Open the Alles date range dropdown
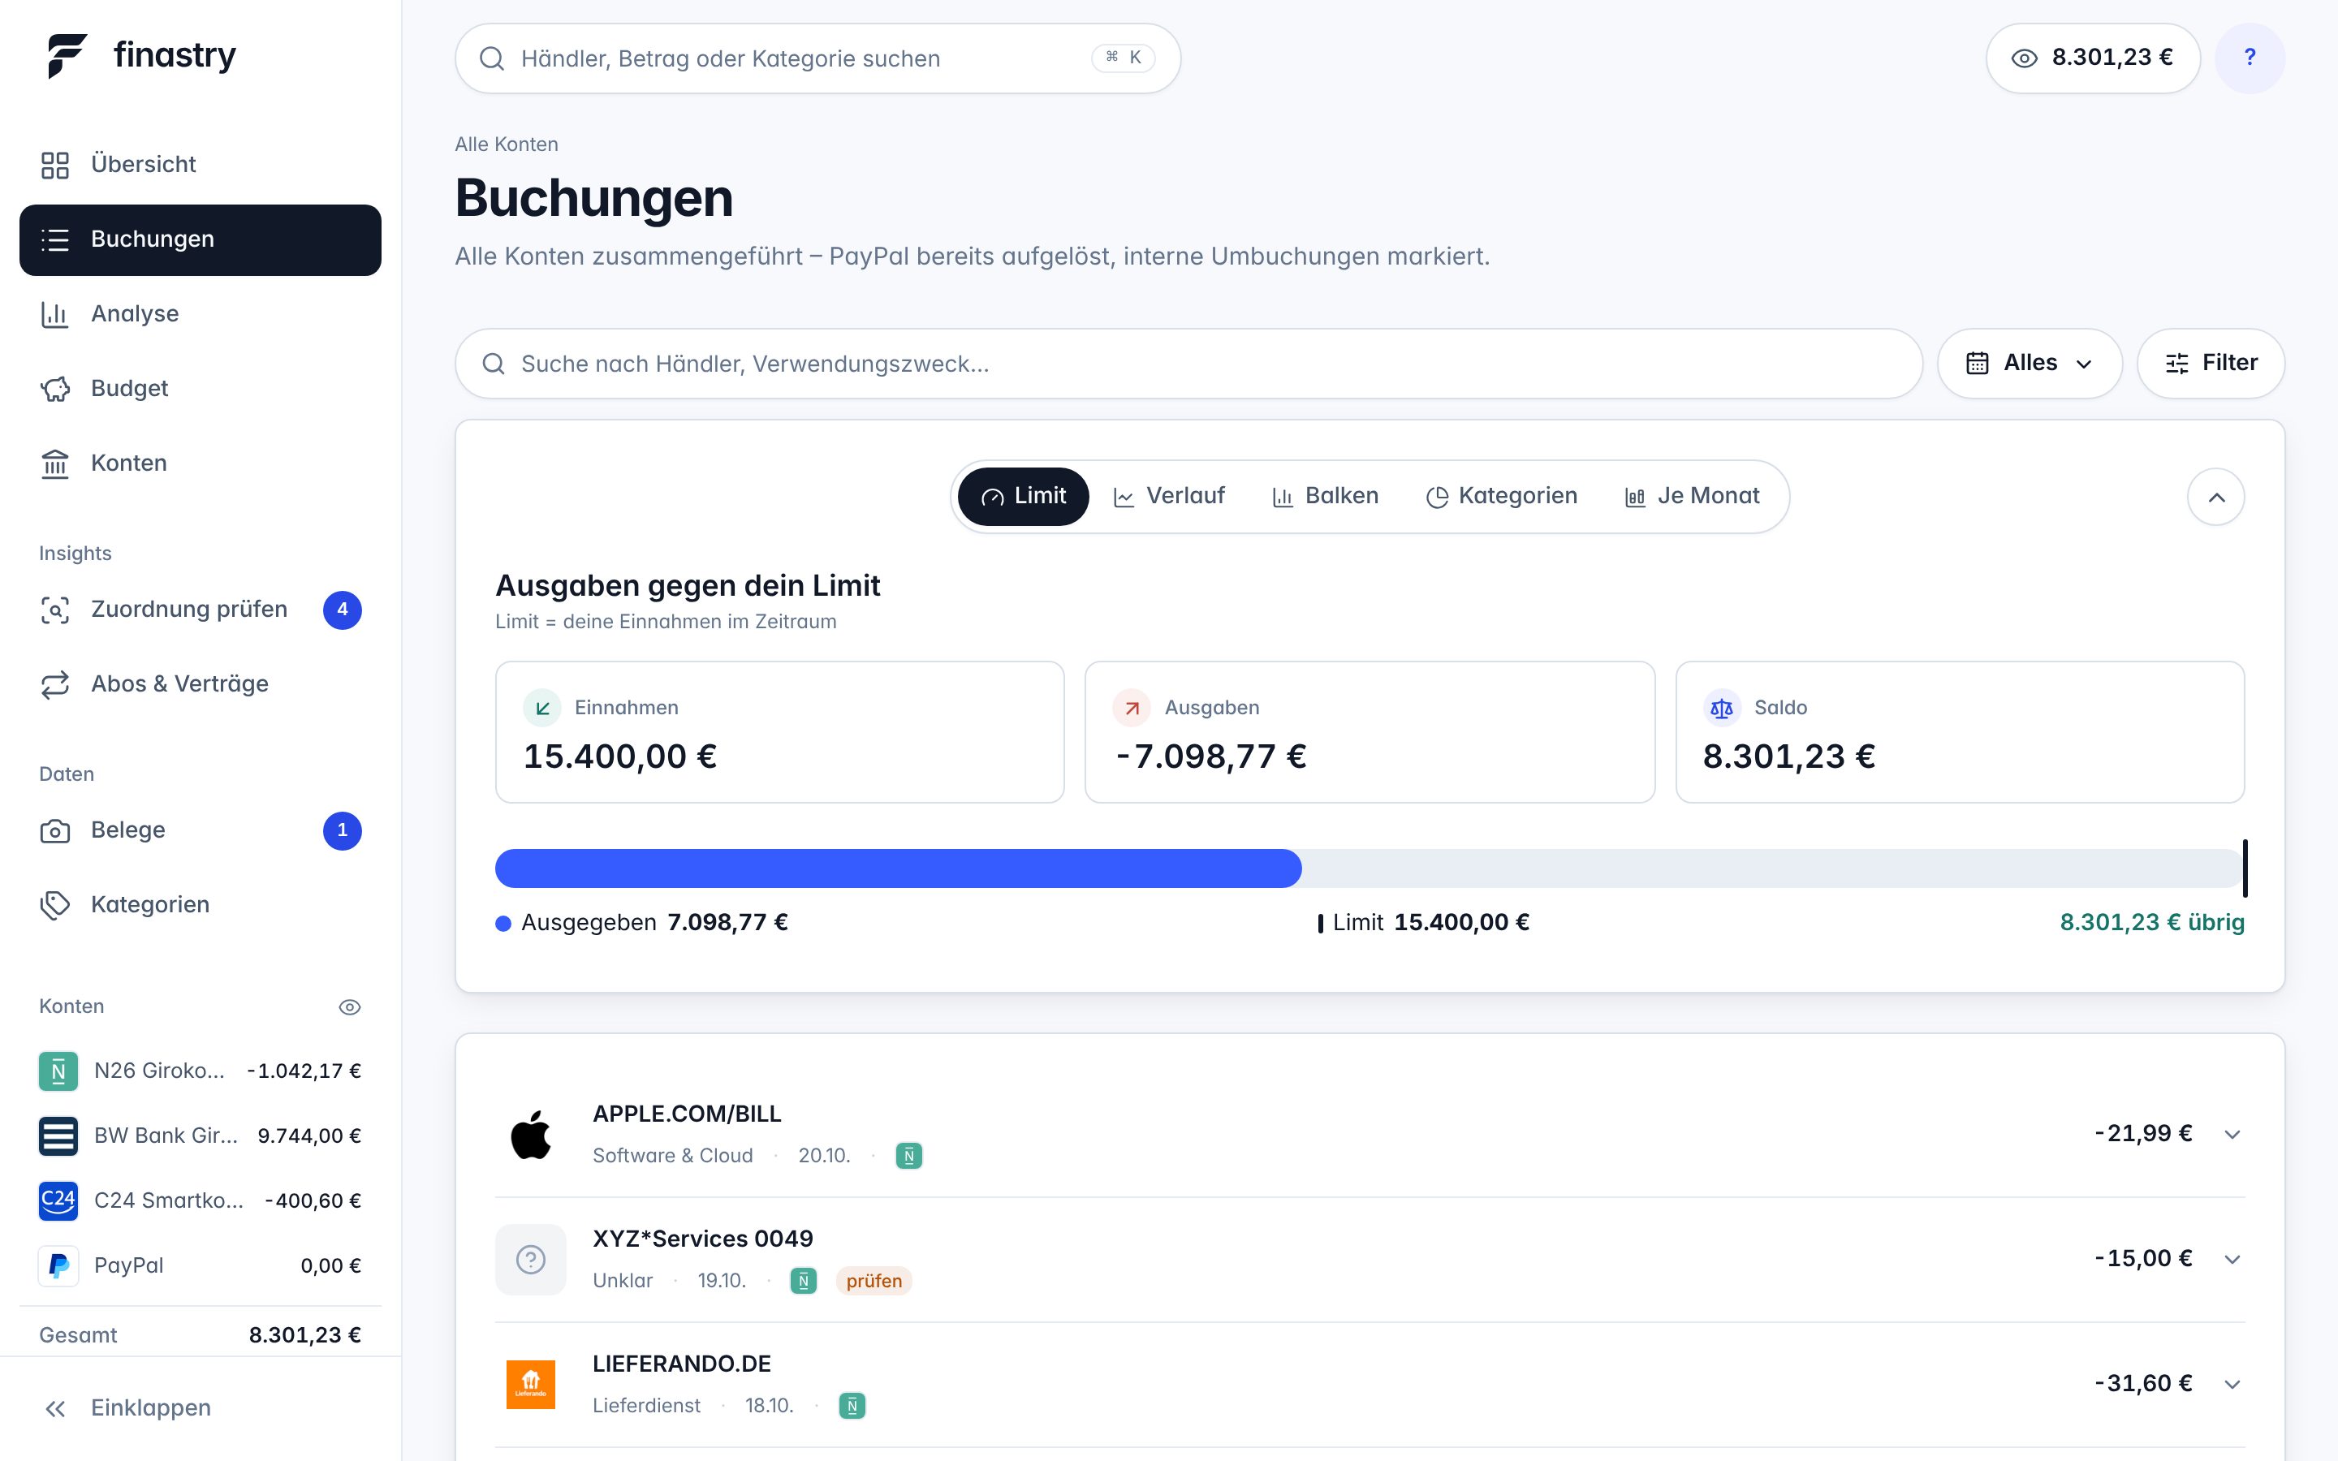The image size is (2338, 1461). pos(2029,364)
